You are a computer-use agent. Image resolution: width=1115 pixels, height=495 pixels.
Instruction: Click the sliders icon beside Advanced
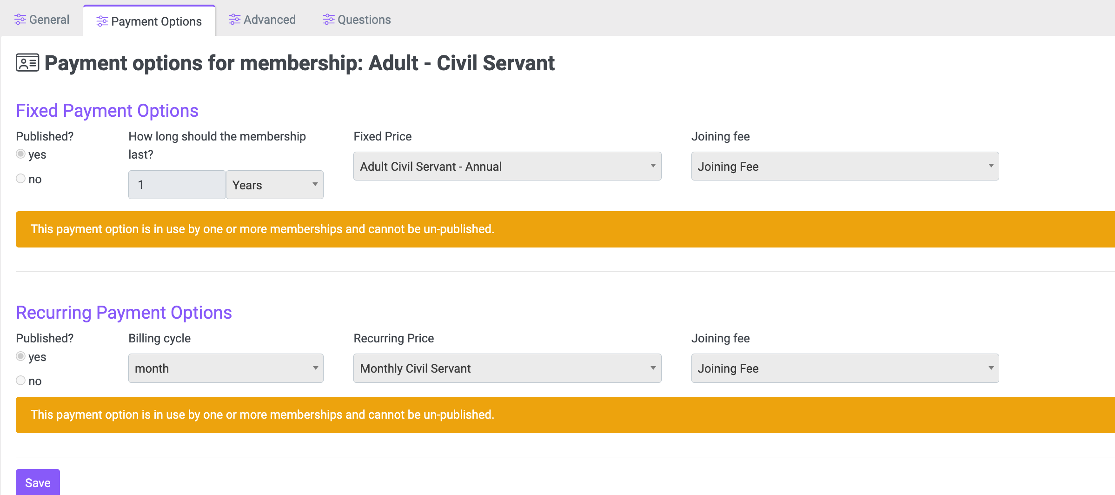click(x=234, y=20)
